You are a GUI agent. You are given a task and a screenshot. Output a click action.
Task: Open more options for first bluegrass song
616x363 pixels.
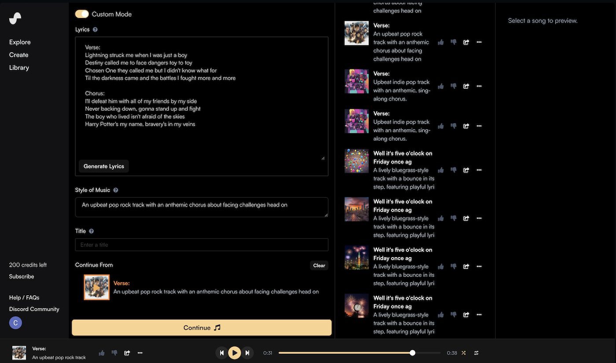(479, 170)
